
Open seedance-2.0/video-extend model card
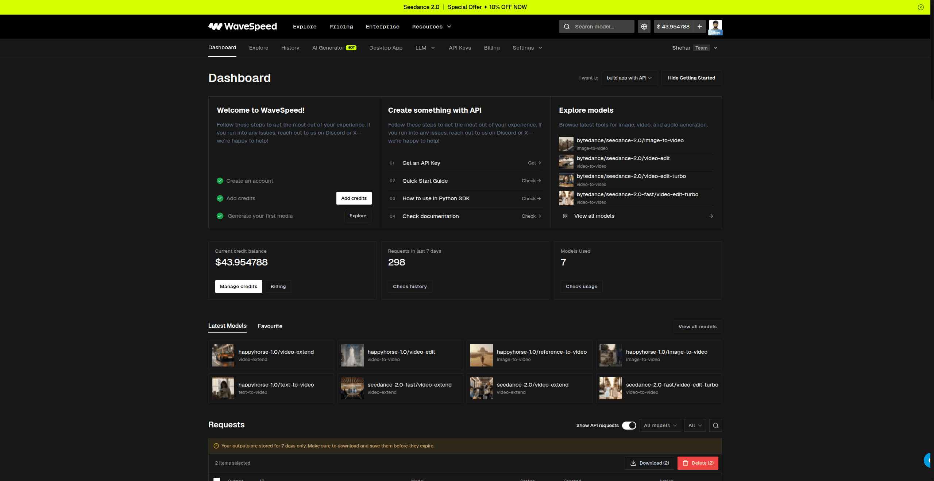[529, 388]
